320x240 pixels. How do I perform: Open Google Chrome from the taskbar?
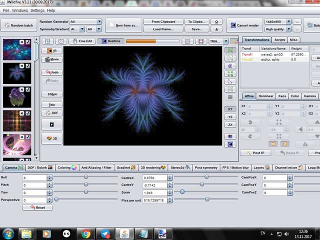(x=86, y=233)
